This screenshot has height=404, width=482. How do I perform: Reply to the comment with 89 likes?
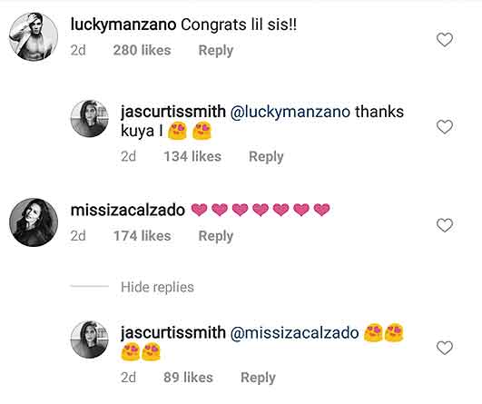(258, 378)
